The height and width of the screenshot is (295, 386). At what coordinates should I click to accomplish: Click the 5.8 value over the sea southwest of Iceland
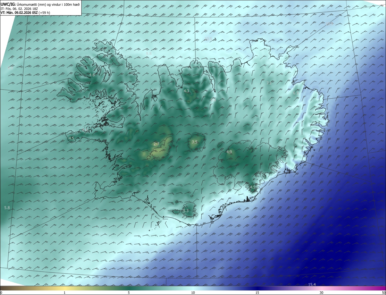[x=7, y=208]
